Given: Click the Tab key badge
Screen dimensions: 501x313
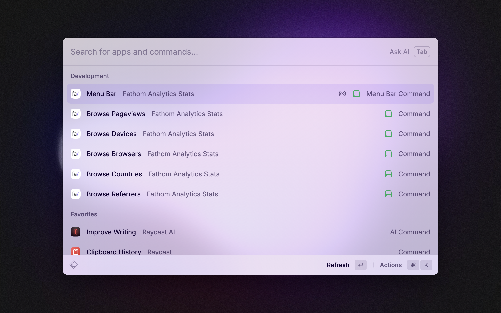Looking at the screenshot, I should pos(422,52).
